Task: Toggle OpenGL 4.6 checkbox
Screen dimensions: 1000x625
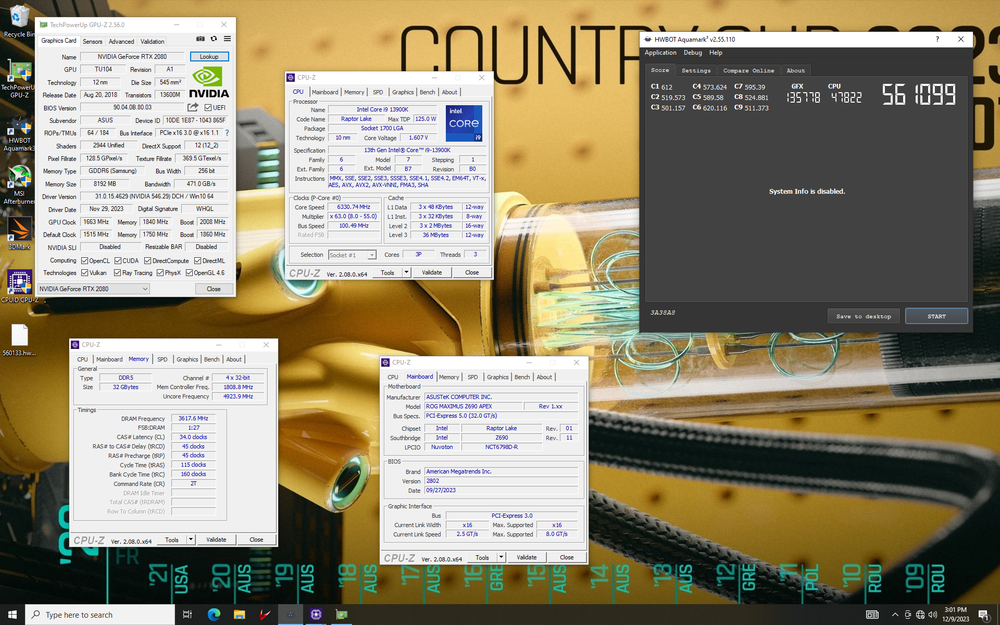Action: tap(190, 273)
